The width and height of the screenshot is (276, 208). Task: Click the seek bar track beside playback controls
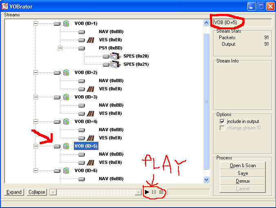(x=96, y=192)
